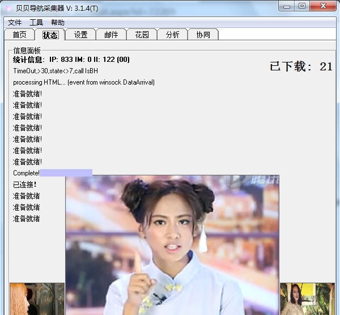Show the 花园 tab
The height and width of the screenshot is (315, 340).
(142, 35)
